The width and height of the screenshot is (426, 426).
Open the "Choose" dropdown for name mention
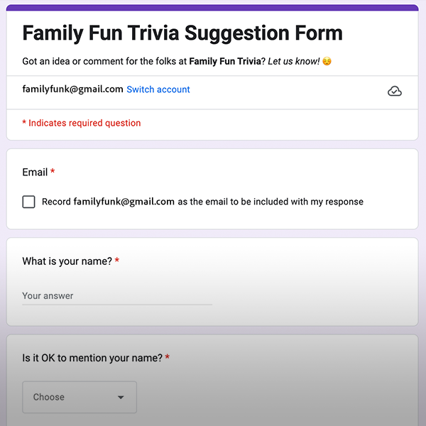coord(80,397)
